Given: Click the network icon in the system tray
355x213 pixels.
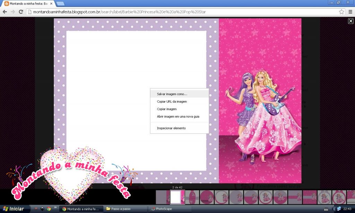Looking at the screenshot, I should [339, 209].
